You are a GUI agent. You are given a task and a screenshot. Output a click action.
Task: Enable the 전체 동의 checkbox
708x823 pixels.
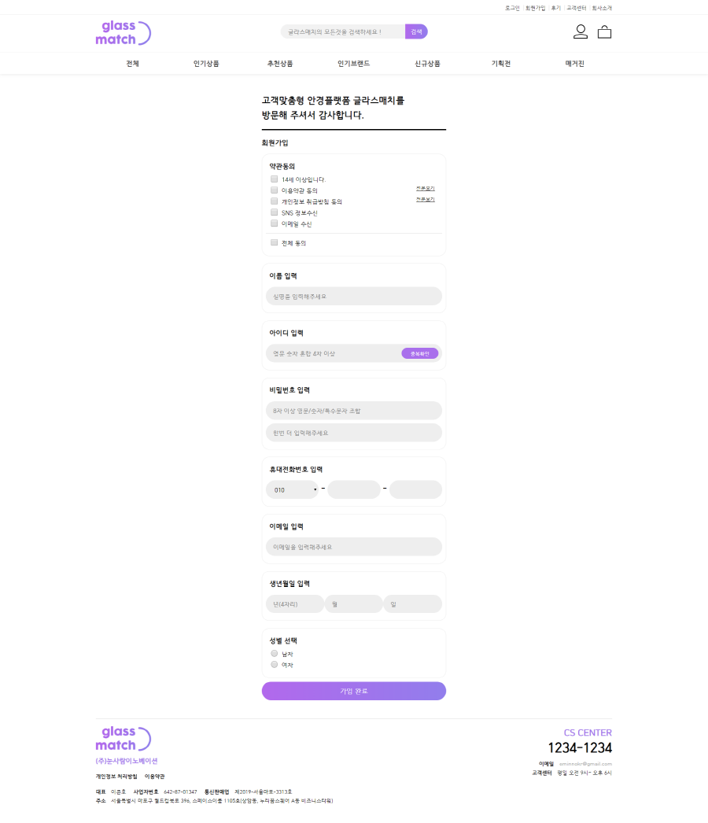point(275,242)
